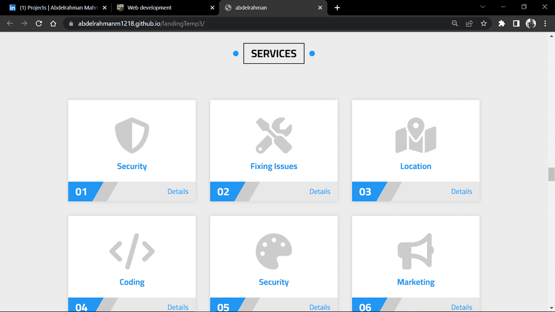Click the Fixing Issues title link
The height and width of the screenshot is (312, 555).
(x=274, y=166)
